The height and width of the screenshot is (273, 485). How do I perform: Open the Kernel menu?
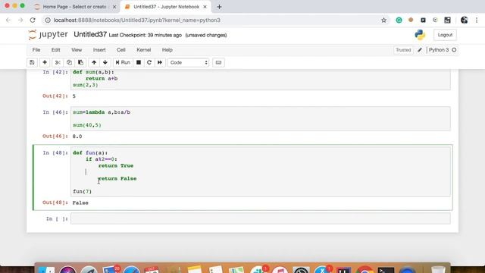[x=144, y=50]
